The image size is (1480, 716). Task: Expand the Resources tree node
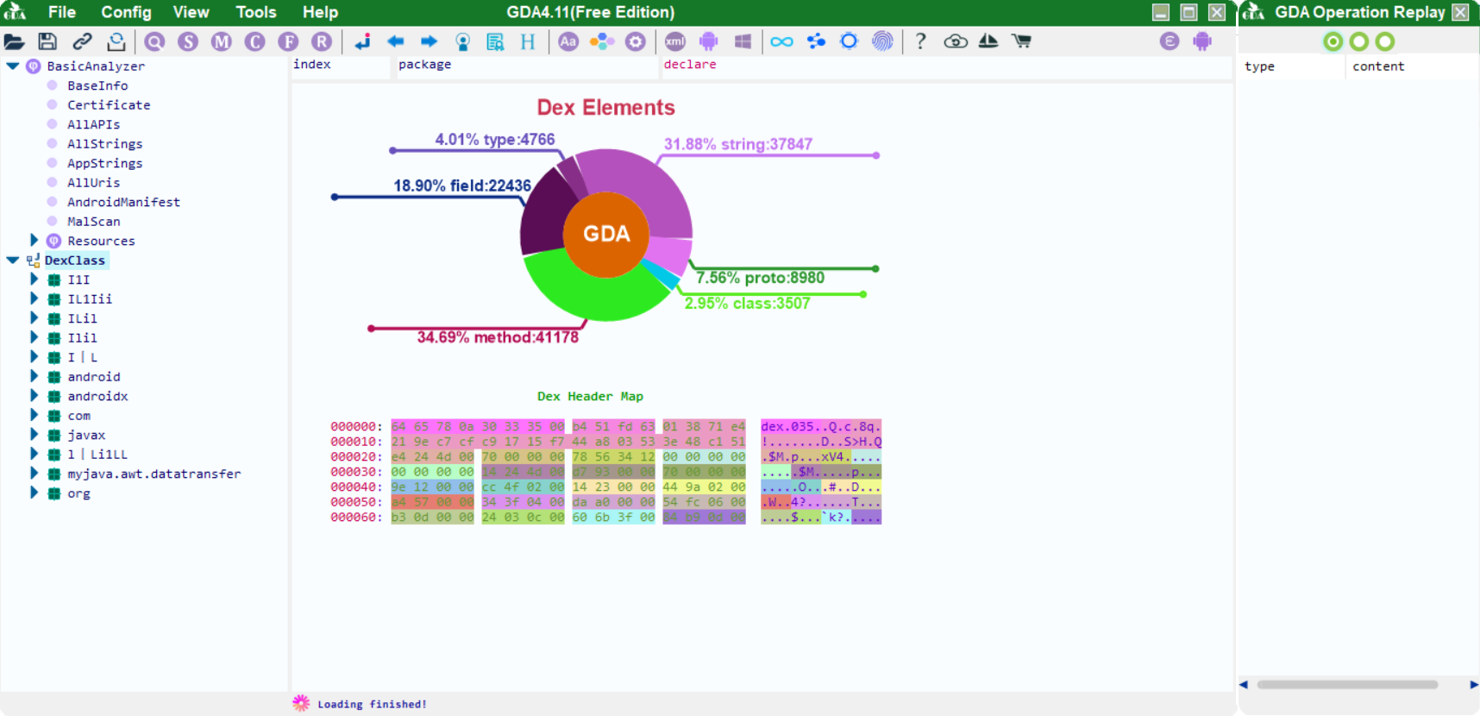coord(34,241)
